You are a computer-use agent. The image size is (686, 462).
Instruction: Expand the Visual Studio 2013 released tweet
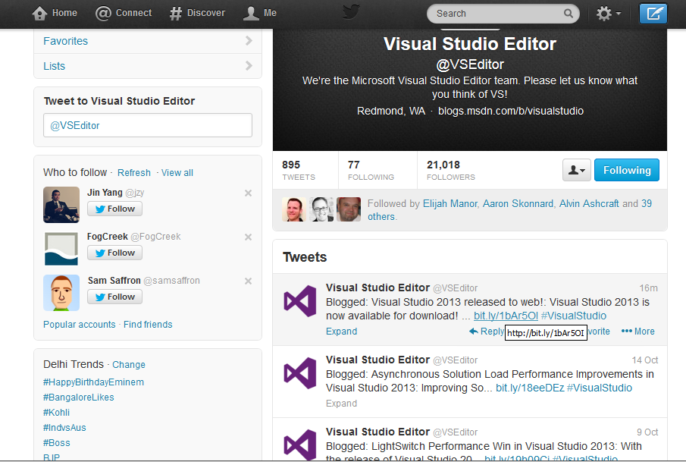click(x=341, y=332)
